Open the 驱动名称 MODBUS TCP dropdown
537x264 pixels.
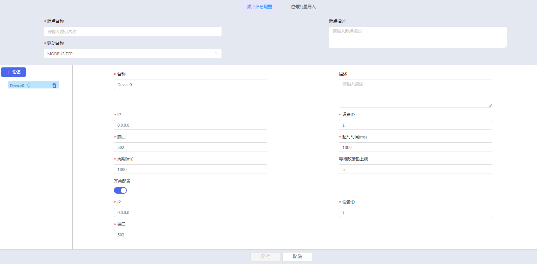133,54
